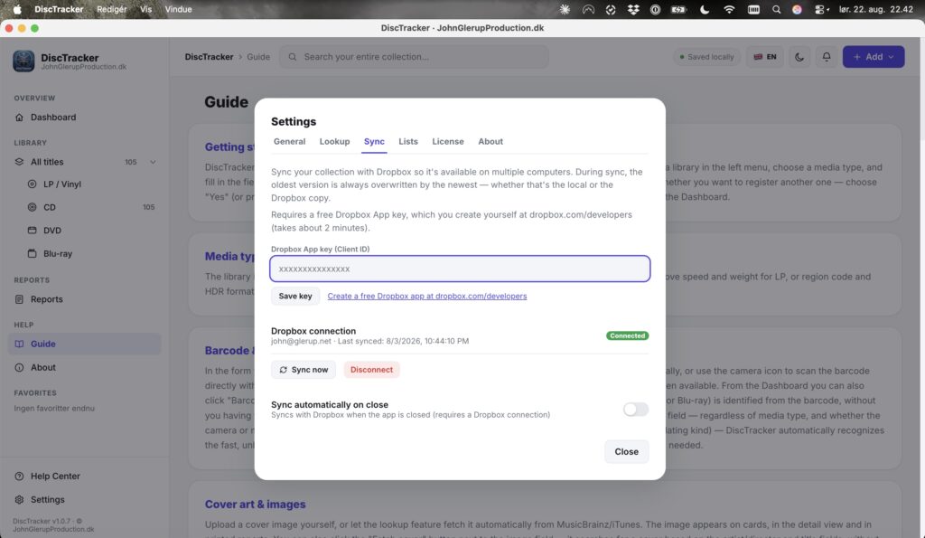Viewport: 925px width, 538px height.
Task: Click the Guide book icon
Action: point(20,344)
